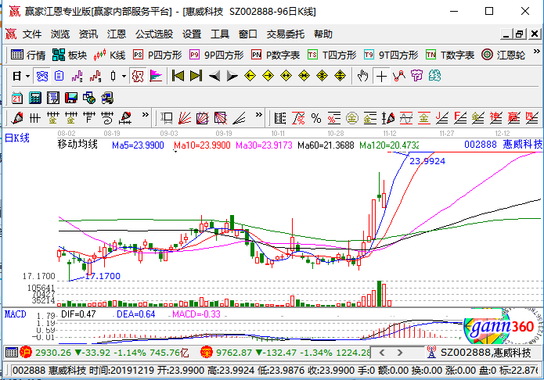Step chart left with black left triangle
This screenshot has width=544, height=380.
click(214, 76)
